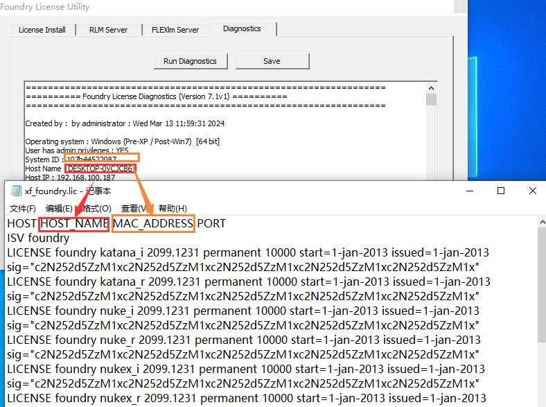Screen dimensions: 546x407
Task: Click the Save button
Action: 272,61
